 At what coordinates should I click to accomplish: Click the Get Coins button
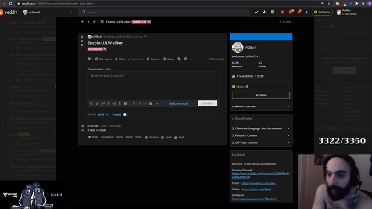point(322,12)
